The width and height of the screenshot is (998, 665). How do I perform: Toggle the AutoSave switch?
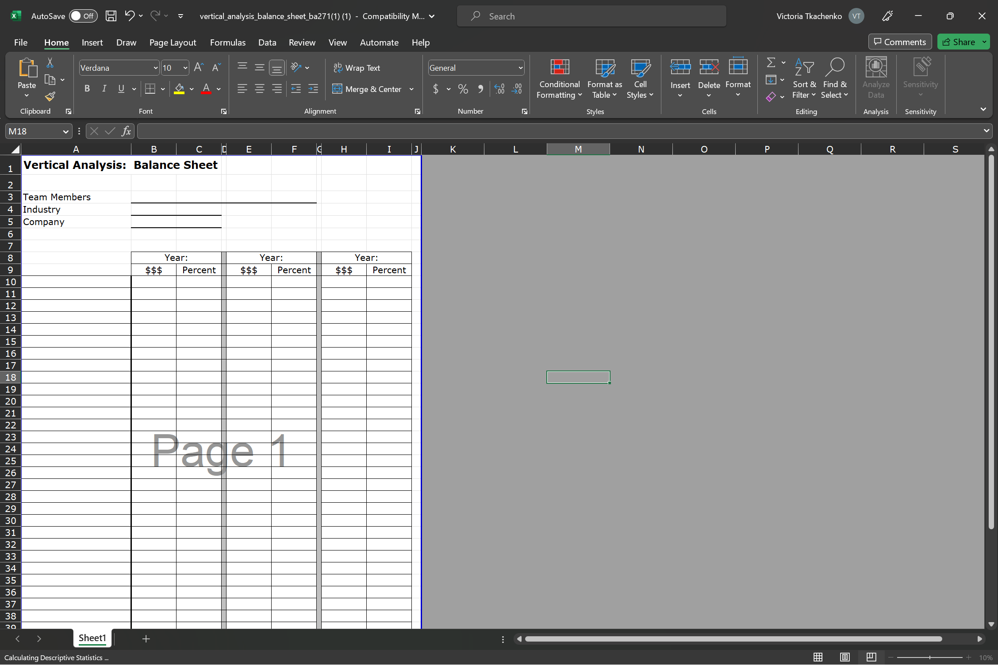click(83, 16)
